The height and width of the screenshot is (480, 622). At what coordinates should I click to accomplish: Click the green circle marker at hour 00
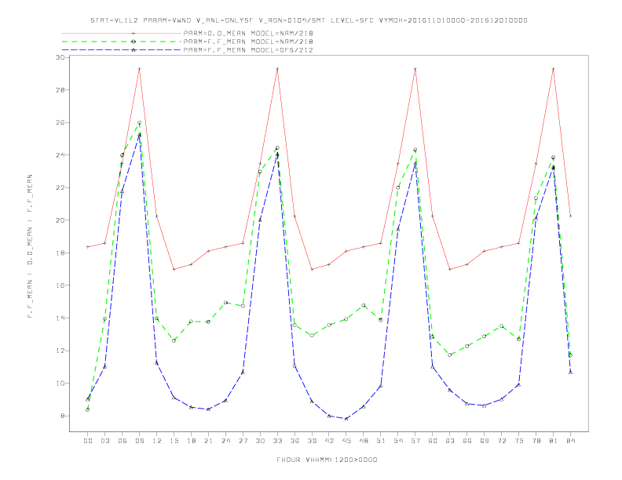coord(88,410)
